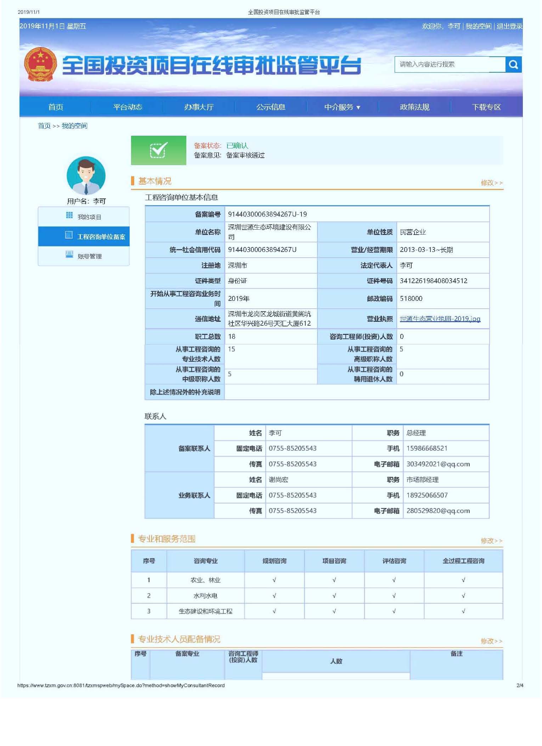The width and height of the screenshot is (542, 746).
Task: Click 李可 in the 法定代表人 row
Action: tap(406, 265)
